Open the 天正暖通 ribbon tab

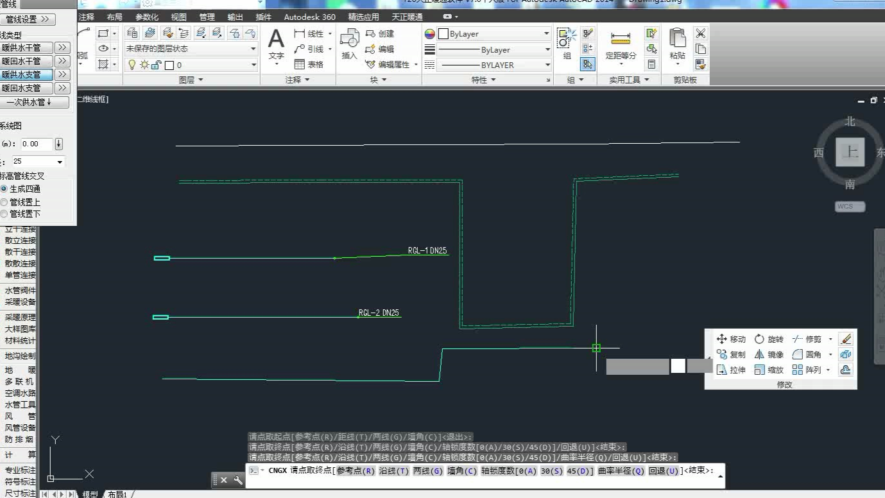pos(407,17)
